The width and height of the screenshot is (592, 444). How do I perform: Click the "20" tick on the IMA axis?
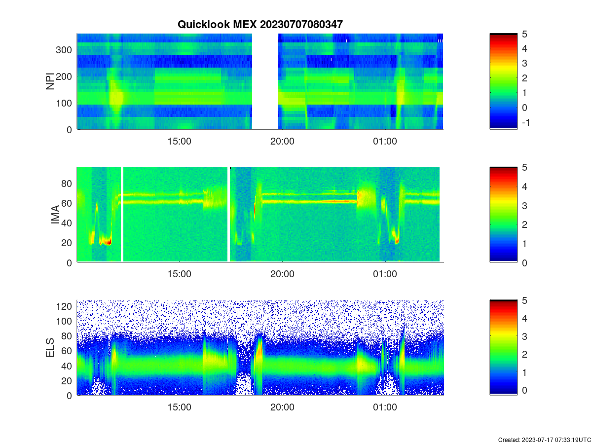[68, 243]
